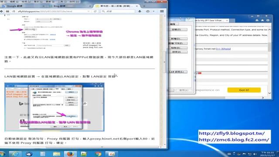
Task: Open a new Firefox tab
Action: (x=144, y=6)
